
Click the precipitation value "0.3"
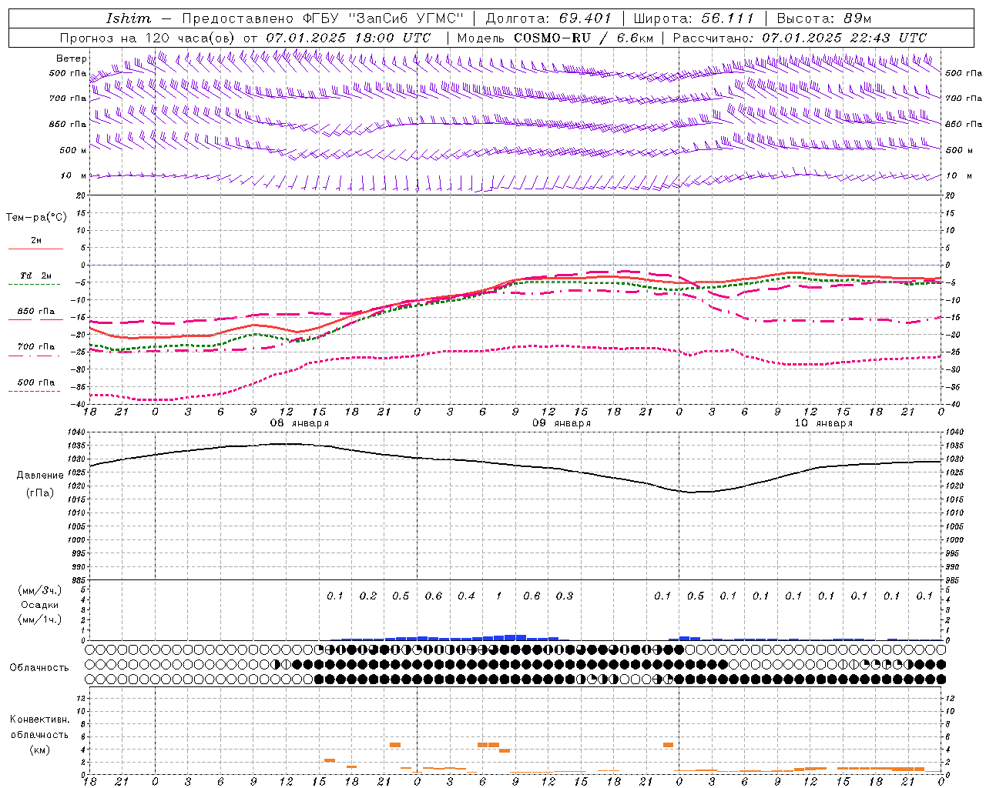click(x=565, y=596)
